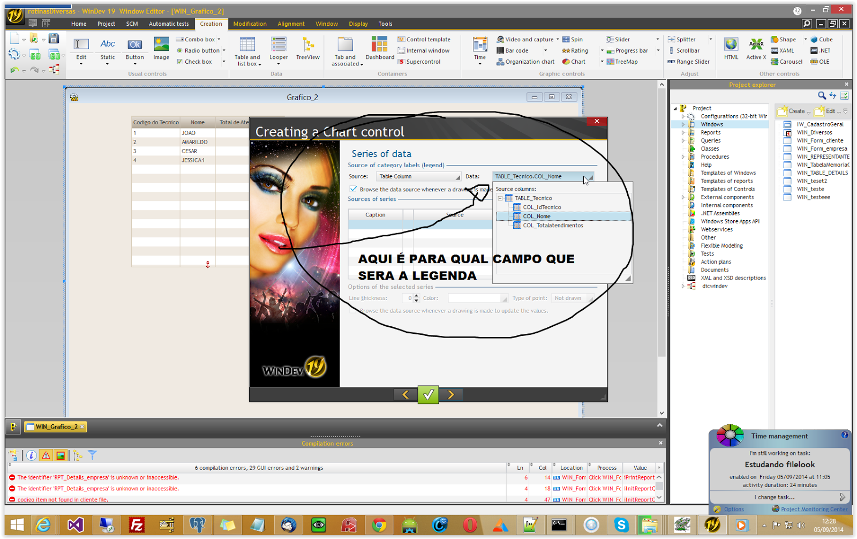Insert a TreeMap control
The width and height of the screenshot is (857, 539).
coord(622,62)
